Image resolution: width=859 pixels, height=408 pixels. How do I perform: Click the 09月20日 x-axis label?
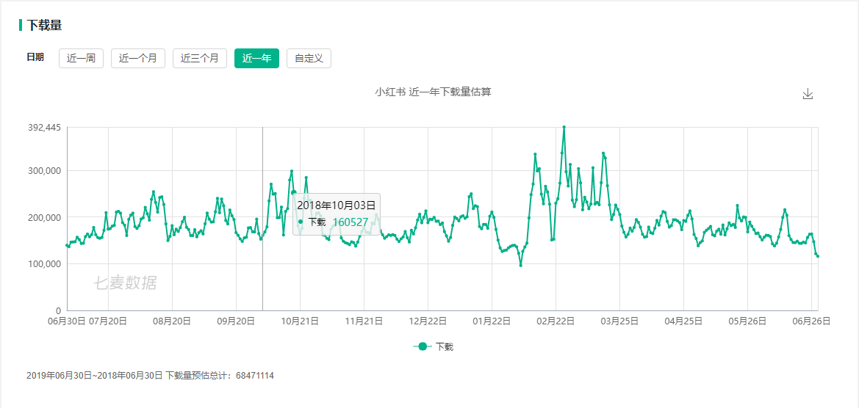click(236, 321)
